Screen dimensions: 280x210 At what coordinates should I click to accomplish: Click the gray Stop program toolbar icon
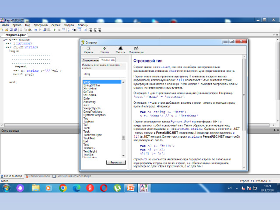[59, 30]
